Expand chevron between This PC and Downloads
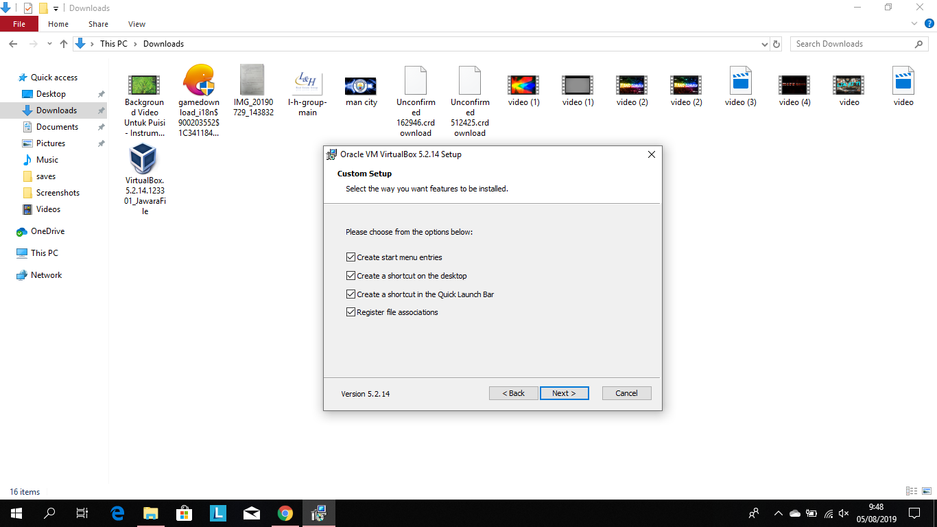 pyautogui.click(x=135, y=44)
